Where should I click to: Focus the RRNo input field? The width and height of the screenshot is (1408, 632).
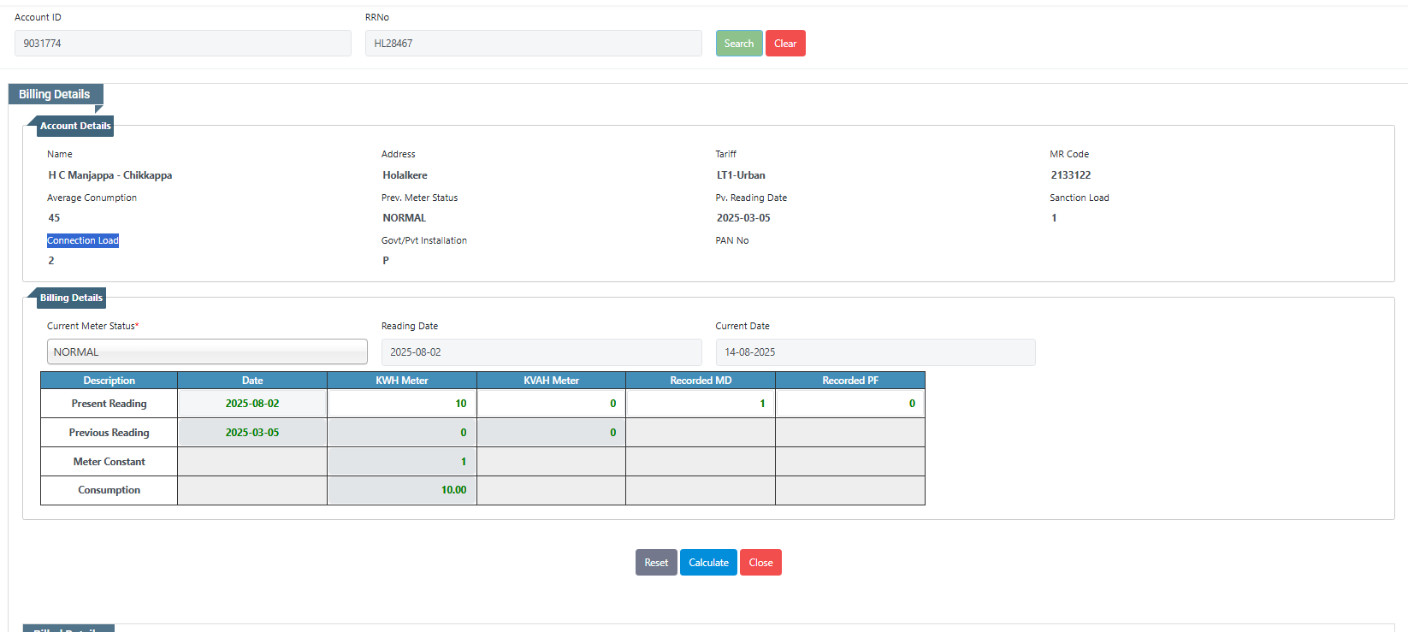tap(533, 44)
